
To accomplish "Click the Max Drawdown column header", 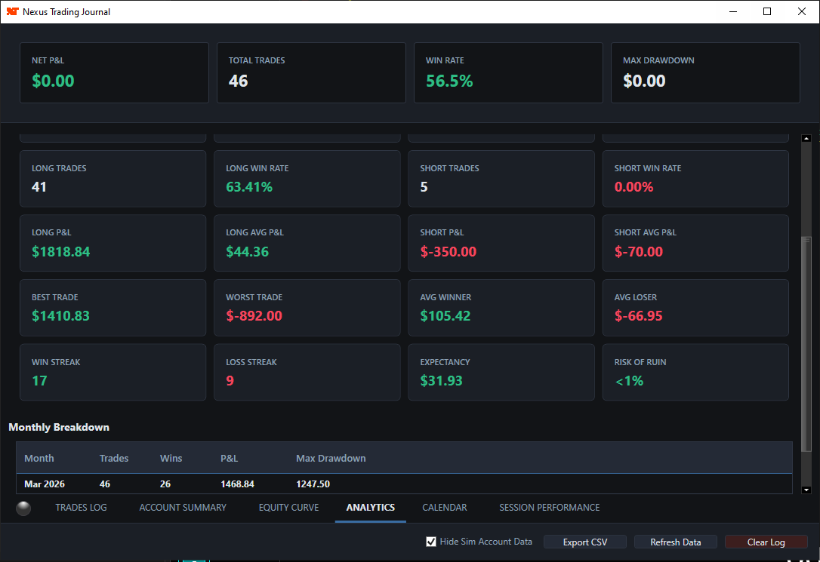I will point(331,458).
